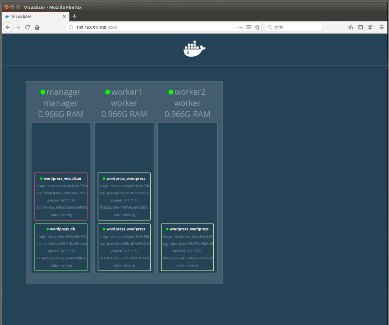389x325 pixels.
Task: Click the tag stable@sha256:bc680132f772 line
Action: (62, 193)
